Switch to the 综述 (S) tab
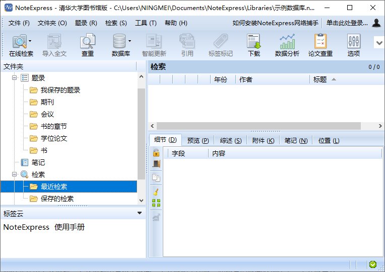Screen dimensions: 385x272 pyautogui.click(x=231, y=141)
